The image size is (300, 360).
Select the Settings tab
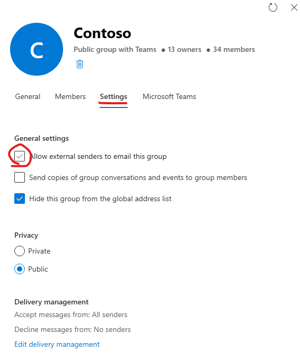113,97
